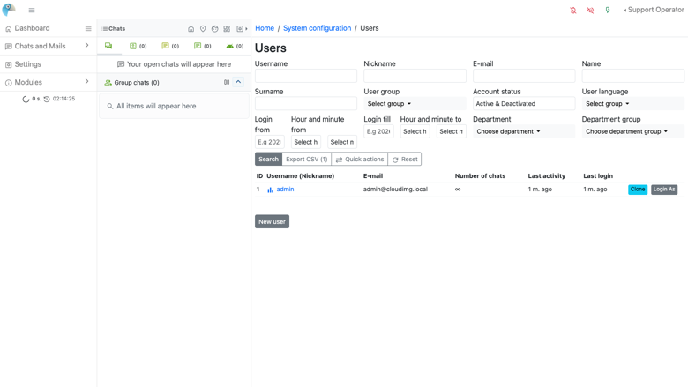The image size is (688, 387).
Task: Open the Choose department dropdown
Action: click(509, 131)
